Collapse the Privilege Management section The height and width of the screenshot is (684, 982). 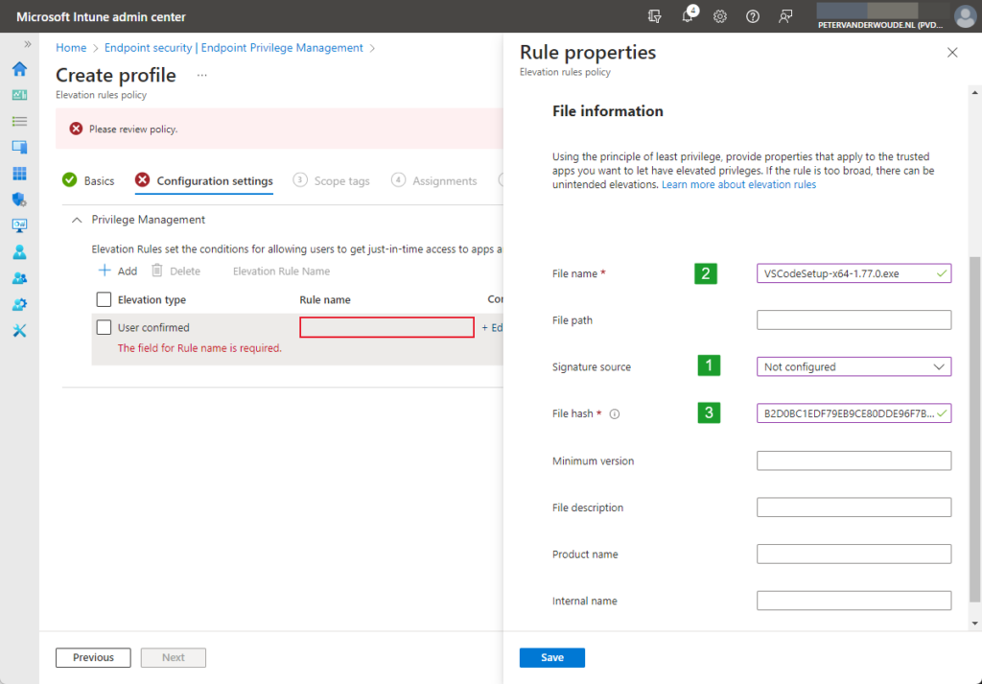[77, 220]
